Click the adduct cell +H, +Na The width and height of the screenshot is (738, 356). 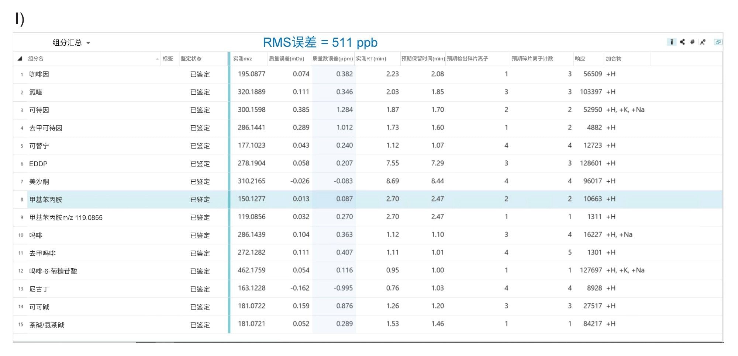619,235
